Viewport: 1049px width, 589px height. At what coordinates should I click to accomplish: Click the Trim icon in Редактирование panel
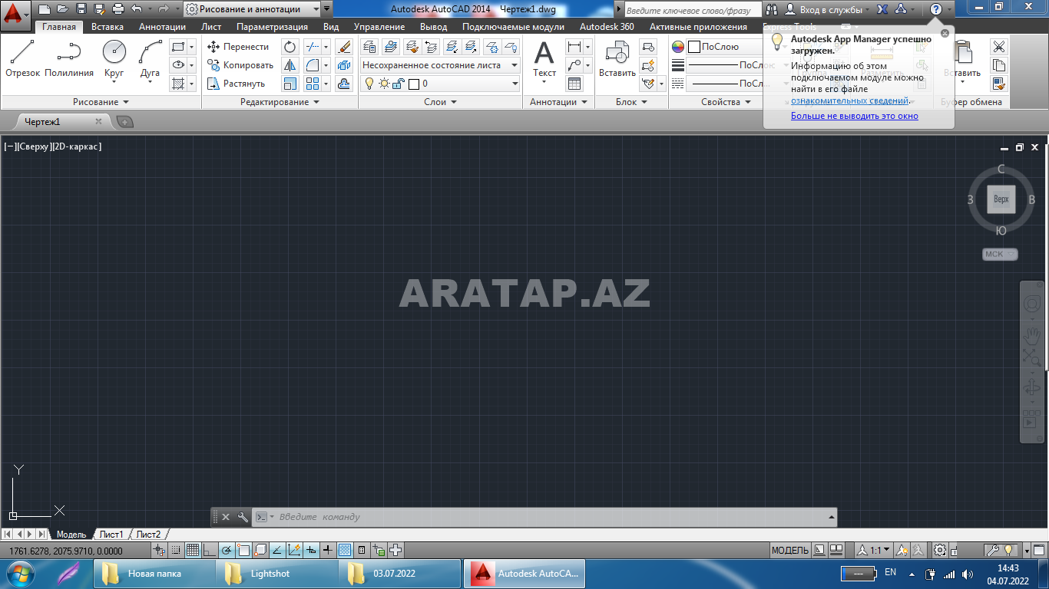point(313,47)
